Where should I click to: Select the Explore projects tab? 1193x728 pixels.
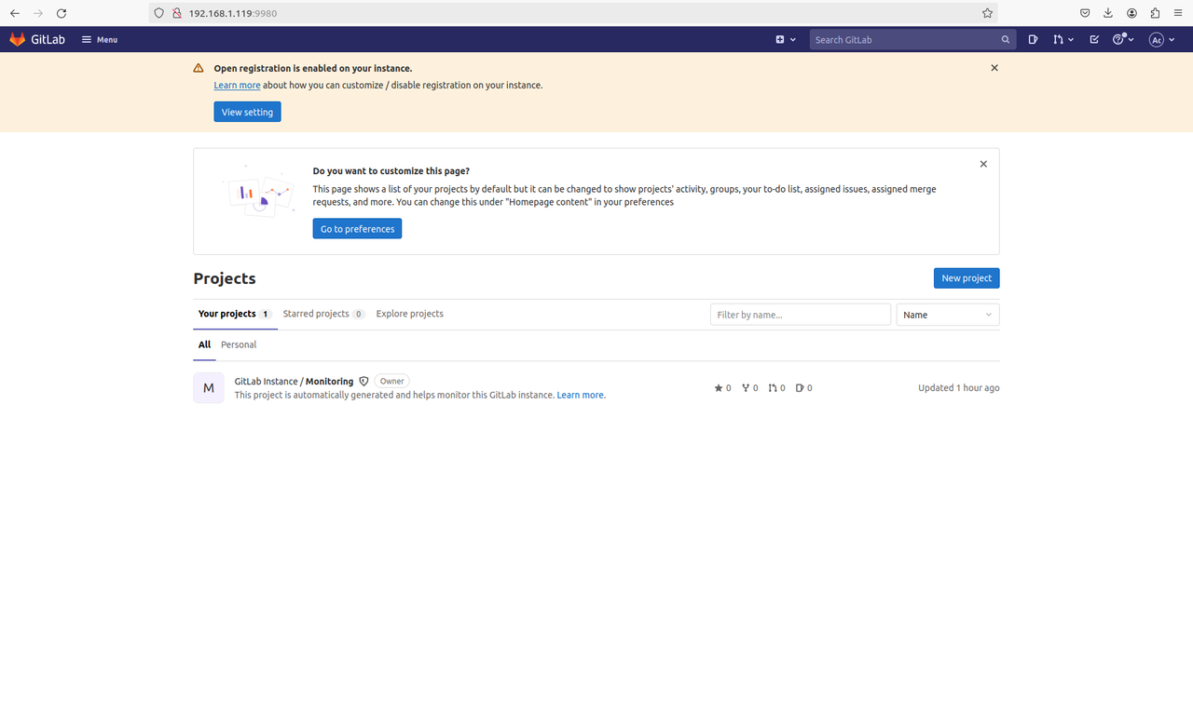coord(409,314)
